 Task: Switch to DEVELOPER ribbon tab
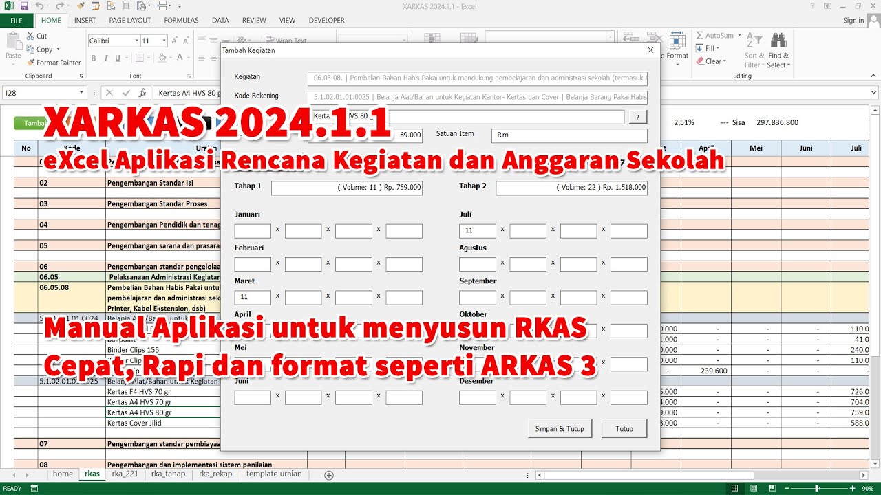click(x=326, y=21)
